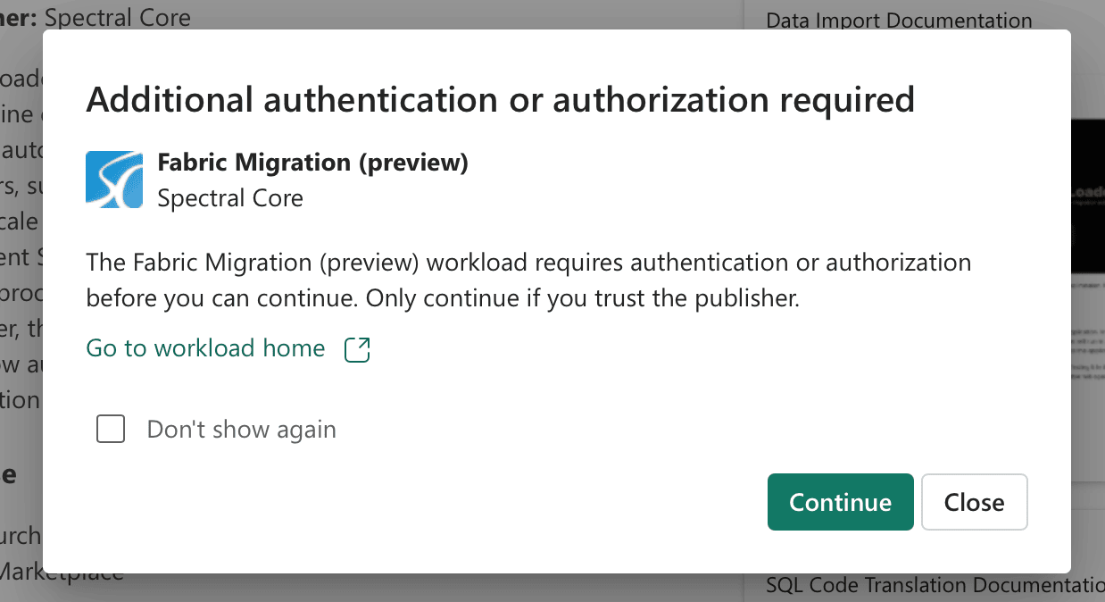Click the bold "Fabric Migration (preview)" workload name
The width and height of the screenshot is (1105, 602).
312,163
